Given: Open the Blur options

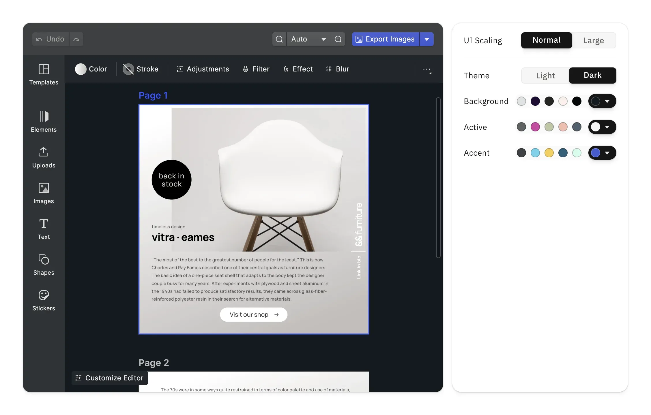Looking at the screenshot, I should [338, 69].
